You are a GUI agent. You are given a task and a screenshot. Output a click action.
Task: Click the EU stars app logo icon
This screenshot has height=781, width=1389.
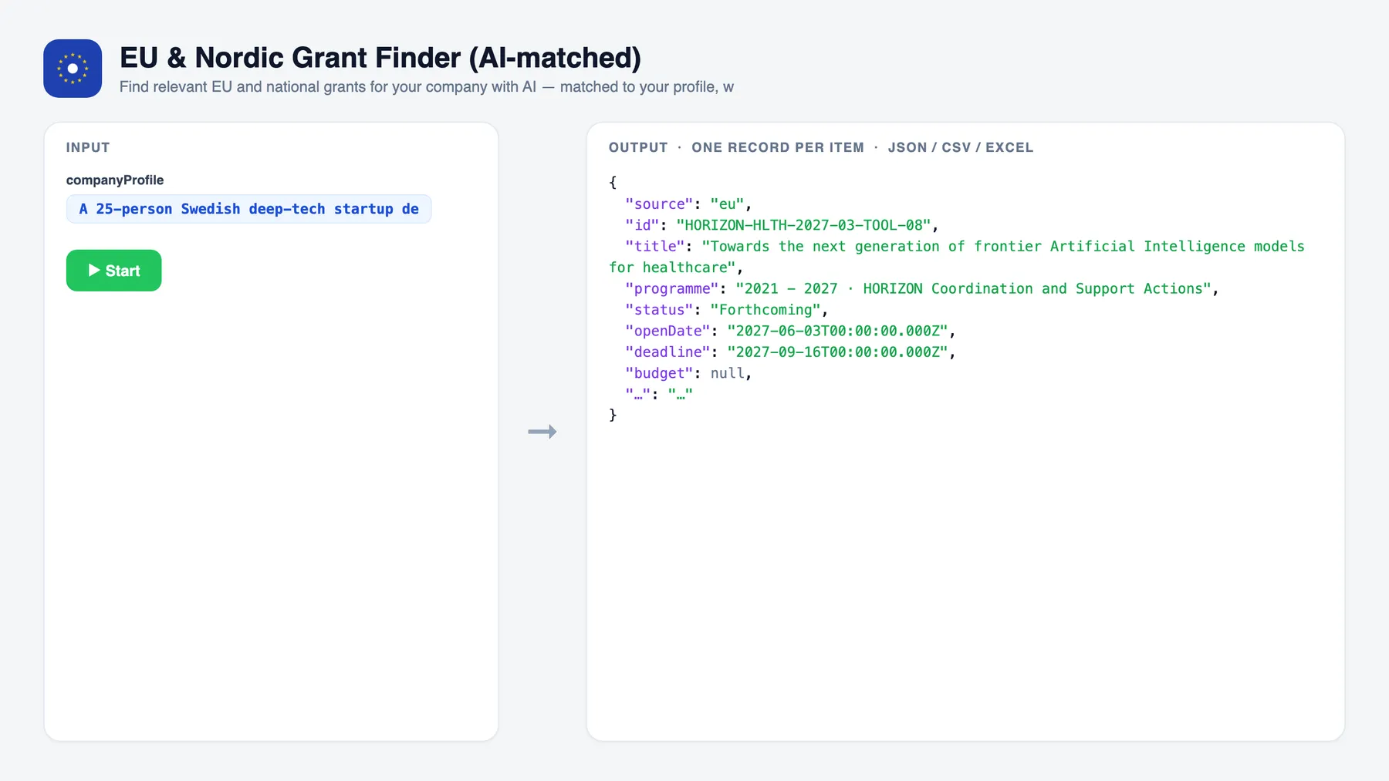point(73,69)
